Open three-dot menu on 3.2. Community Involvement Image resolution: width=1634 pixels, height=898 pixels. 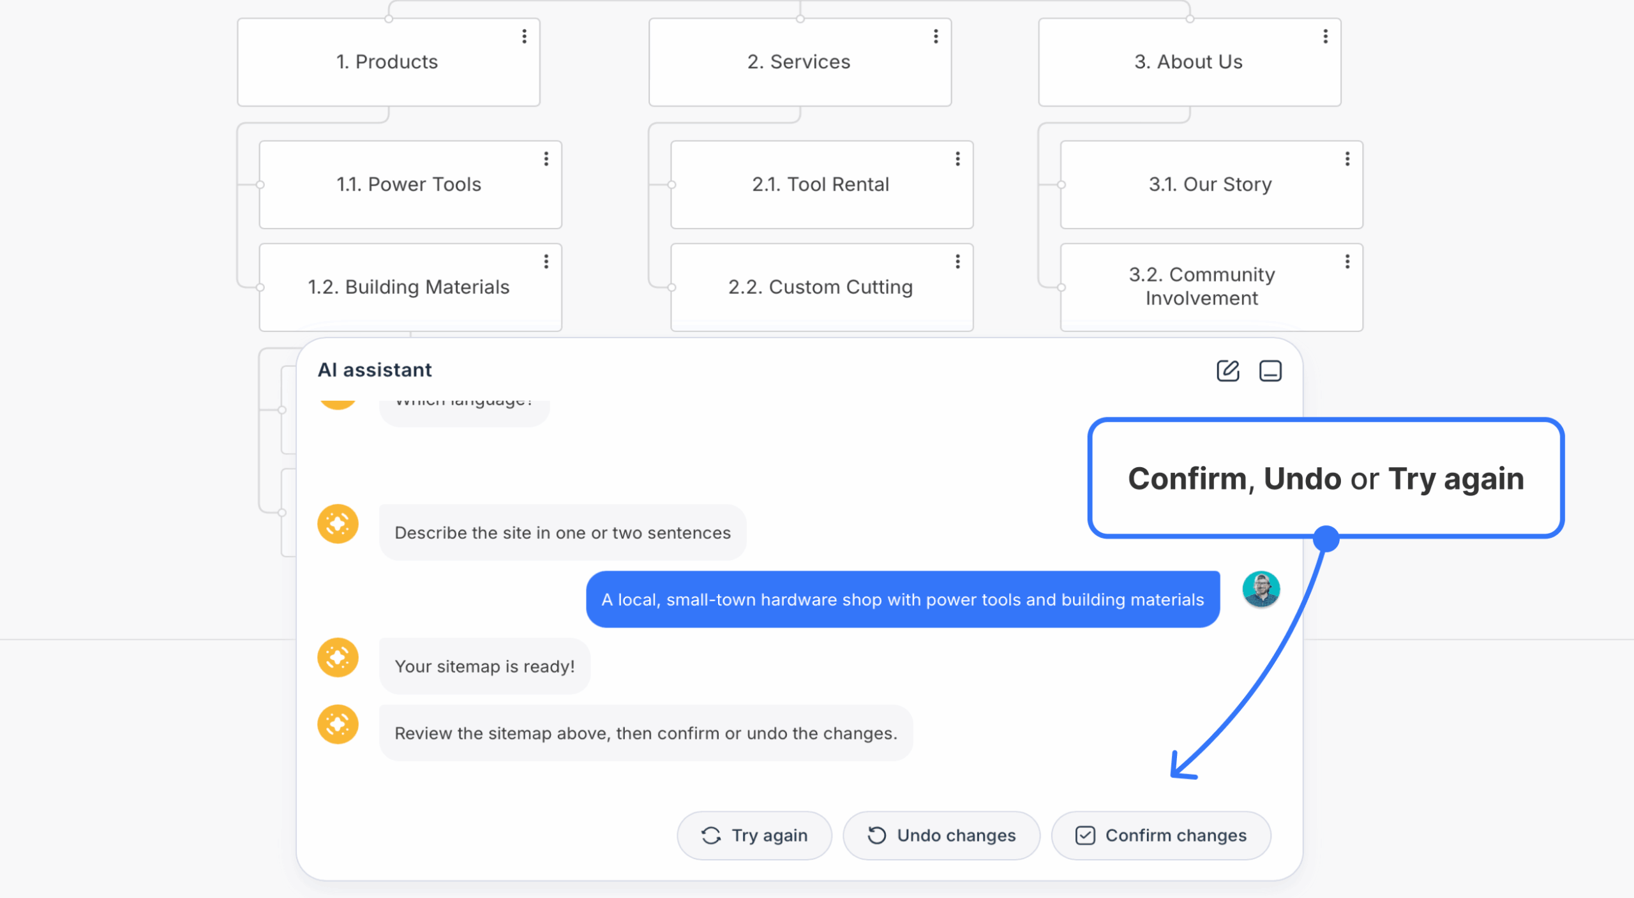[1347, 262]
